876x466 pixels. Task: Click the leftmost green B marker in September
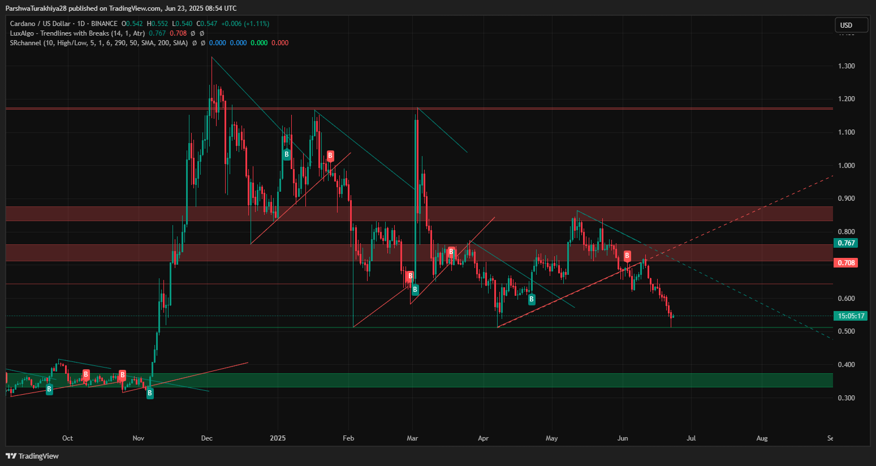[x=49, y=389]
